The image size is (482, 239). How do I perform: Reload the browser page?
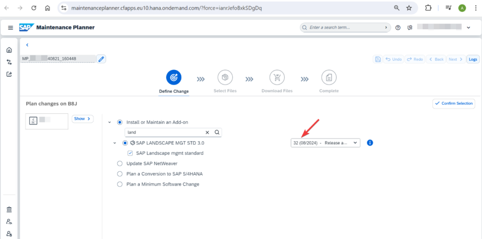34,8
